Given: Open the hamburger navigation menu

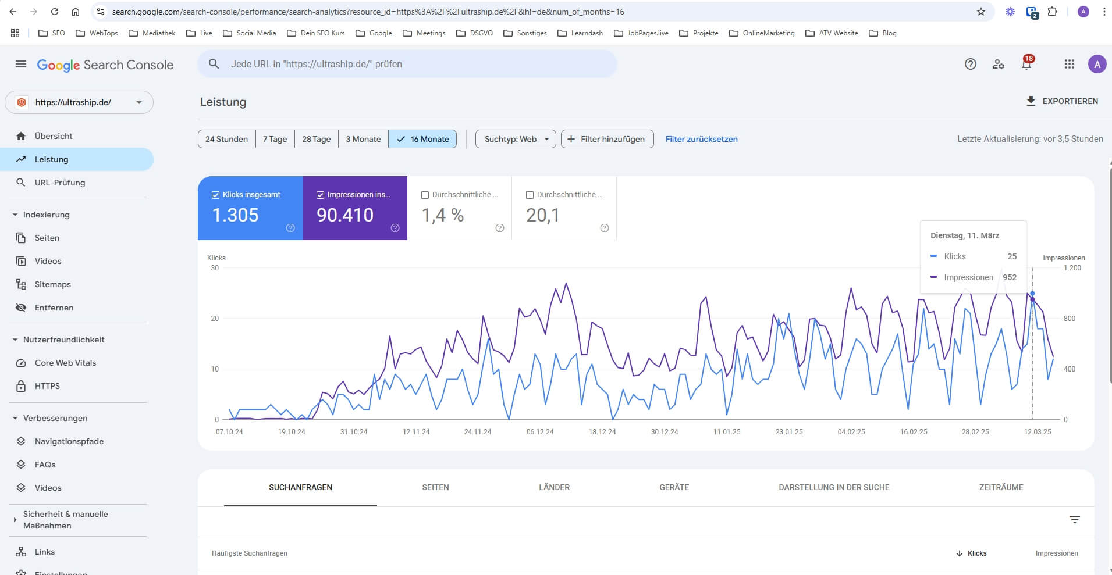Looking at the screenshot, I should point(21,65).
